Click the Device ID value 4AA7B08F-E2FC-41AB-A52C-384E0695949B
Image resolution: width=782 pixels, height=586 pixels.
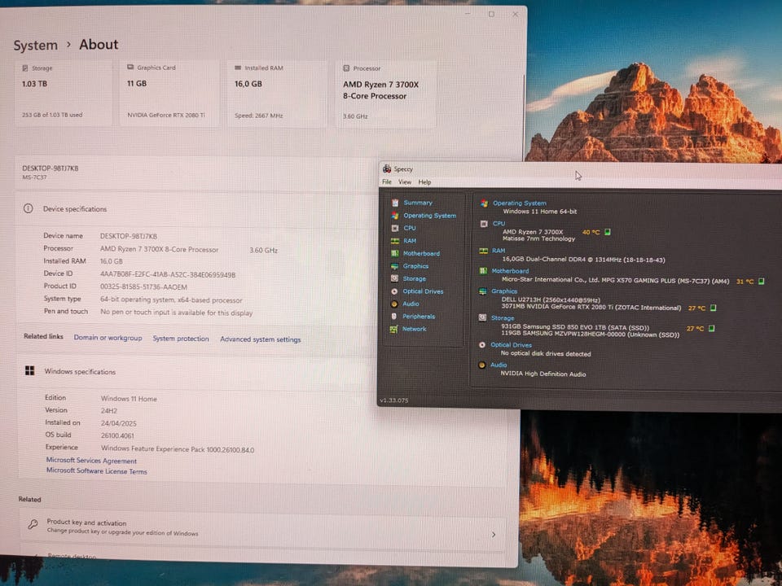pos(168,274)
